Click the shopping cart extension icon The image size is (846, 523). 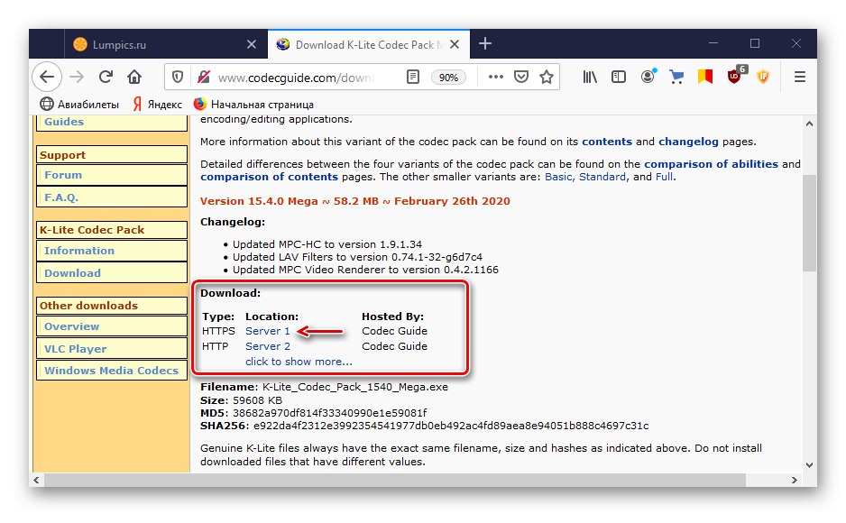pyautogui.click(x=676, y=78)
